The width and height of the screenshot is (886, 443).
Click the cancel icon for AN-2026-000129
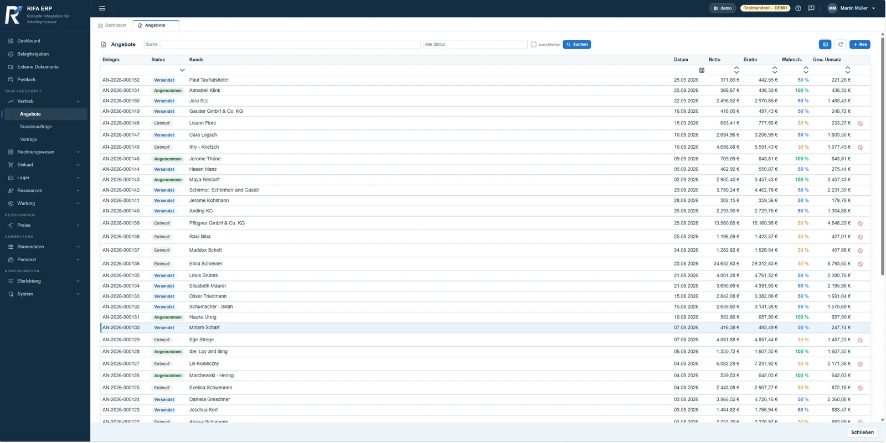click(x=860, y=341)
